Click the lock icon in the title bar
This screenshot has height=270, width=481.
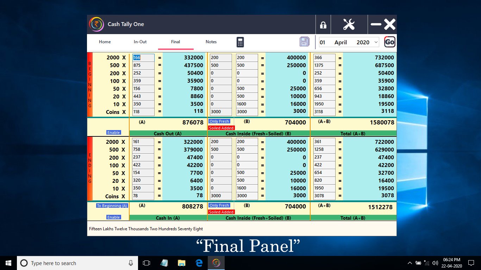pos(323,24)
